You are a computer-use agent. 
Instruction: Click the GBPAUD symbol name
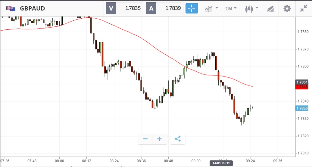[x=33, y=8]
